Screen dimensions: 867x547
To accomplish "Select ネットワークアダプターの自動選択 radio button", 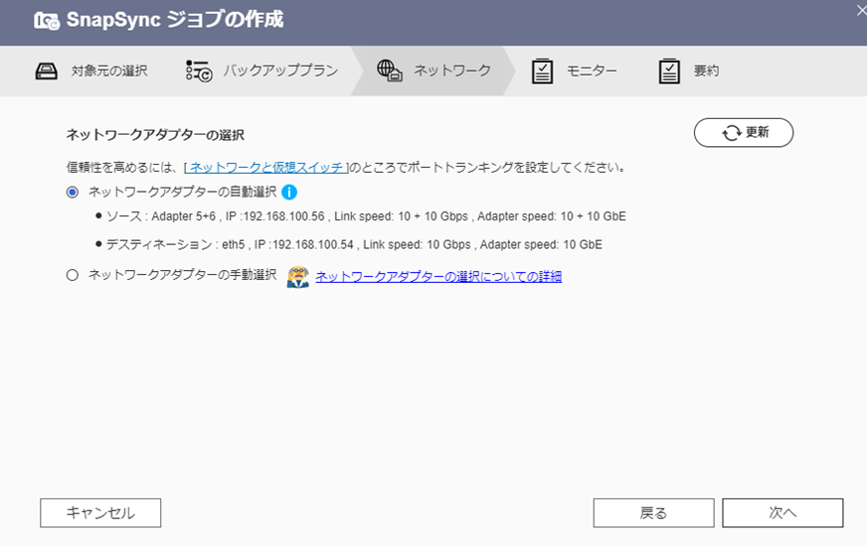I will point(72,193).
